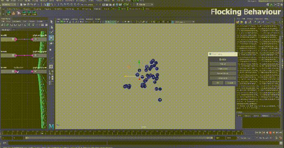Activate the highlighted Move tool

click(x=51, y=38)
